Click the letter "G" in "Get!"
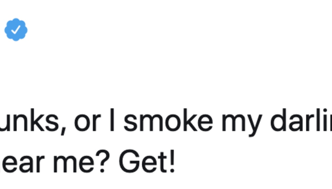The width and height of the screenshot is (332, 189). pyautogui.click(x=129, y=161)
